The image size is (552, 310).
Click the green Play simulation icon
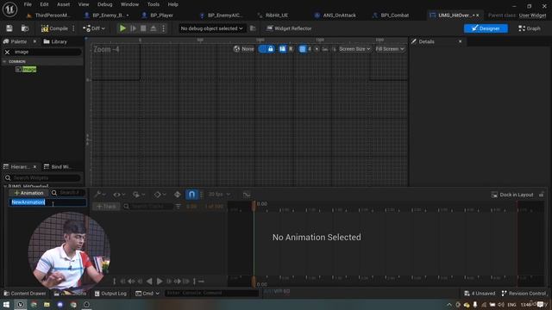pyautogui.click(x=122, y=28)
